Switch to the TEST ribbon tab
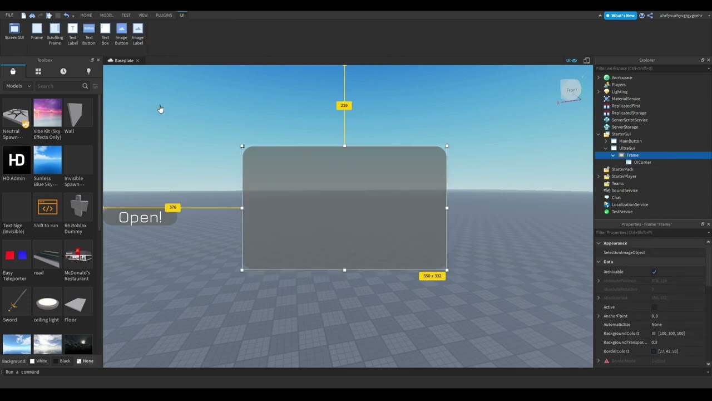The image size is (712, 401). (x=126, y=16)
